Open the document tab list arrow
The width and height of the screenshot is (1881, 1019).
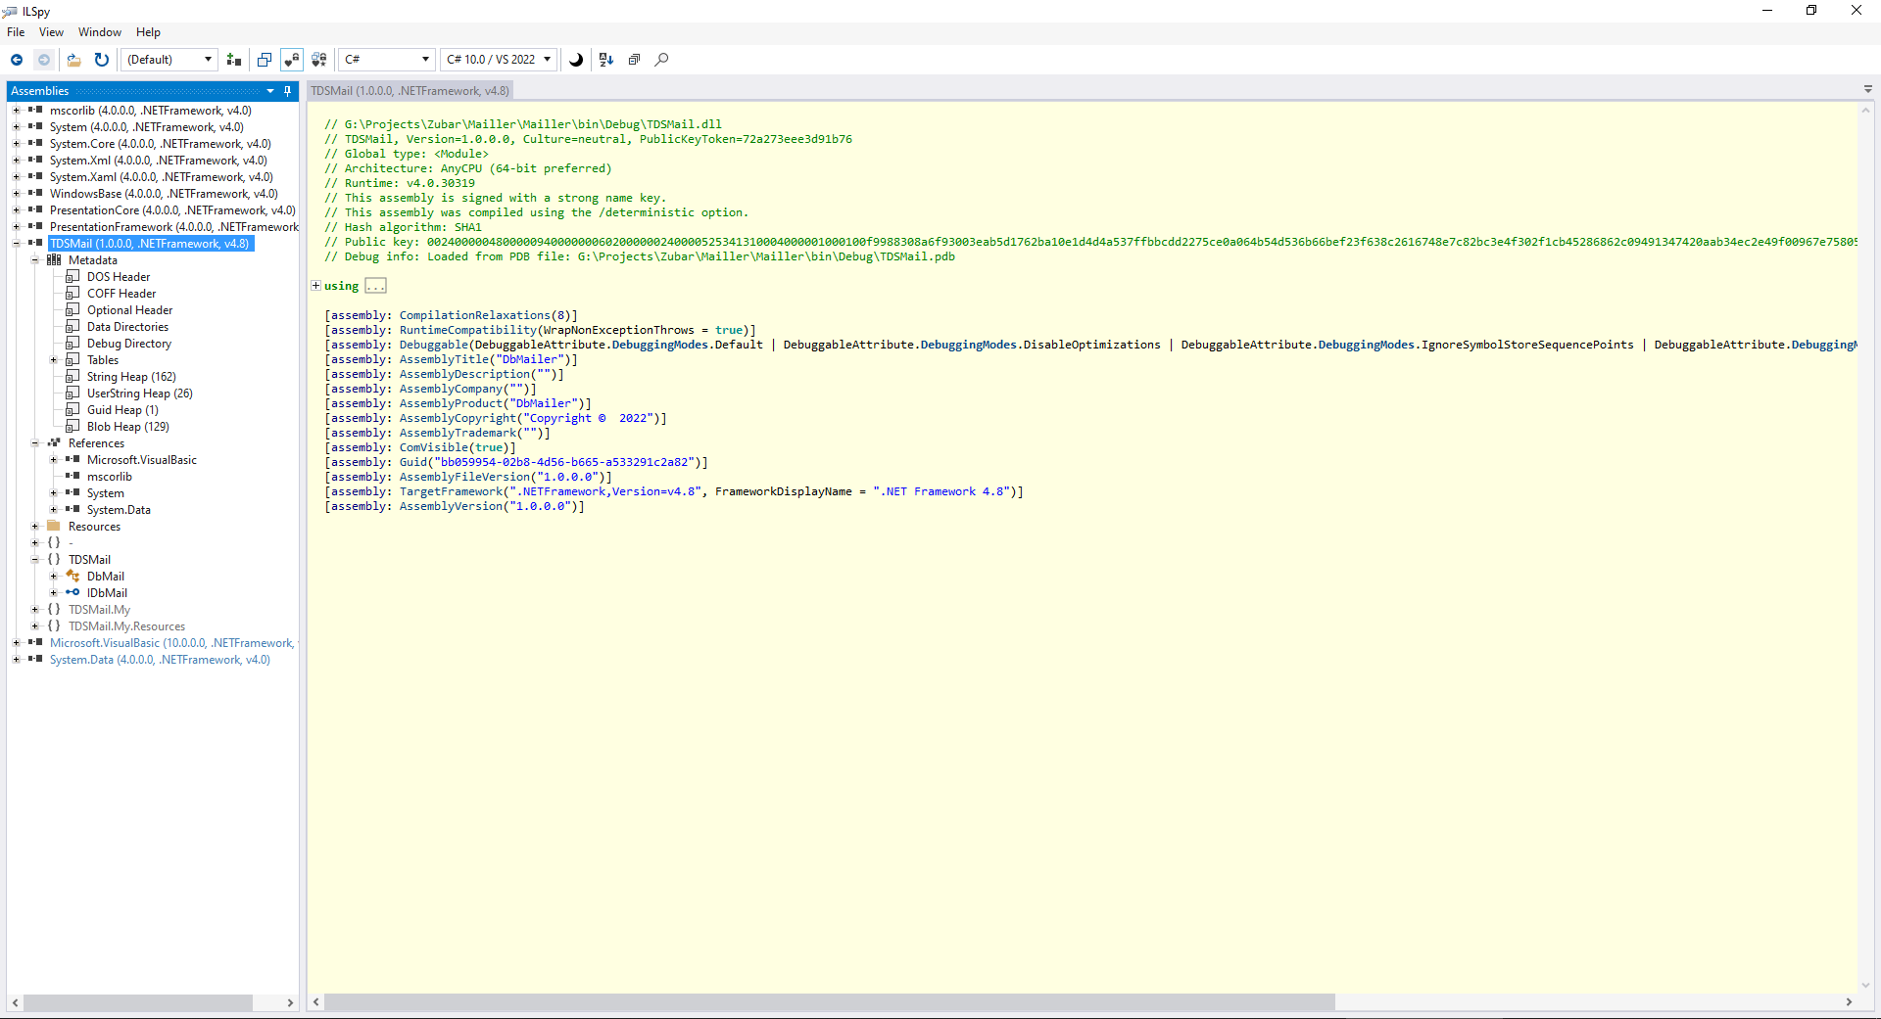(x=1868, y=90)
